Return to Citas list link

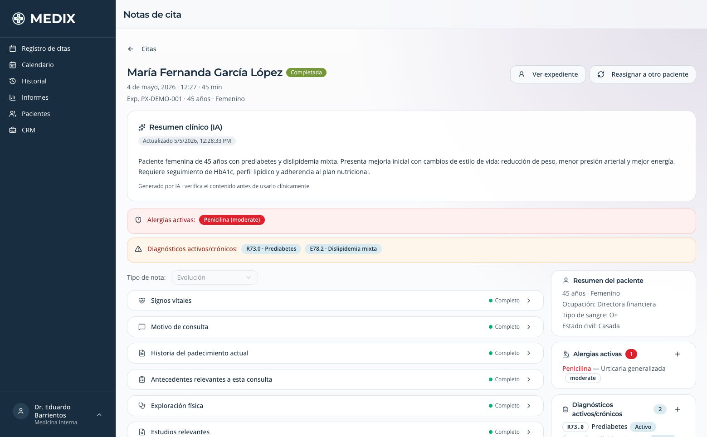click(x=149, y=49)
